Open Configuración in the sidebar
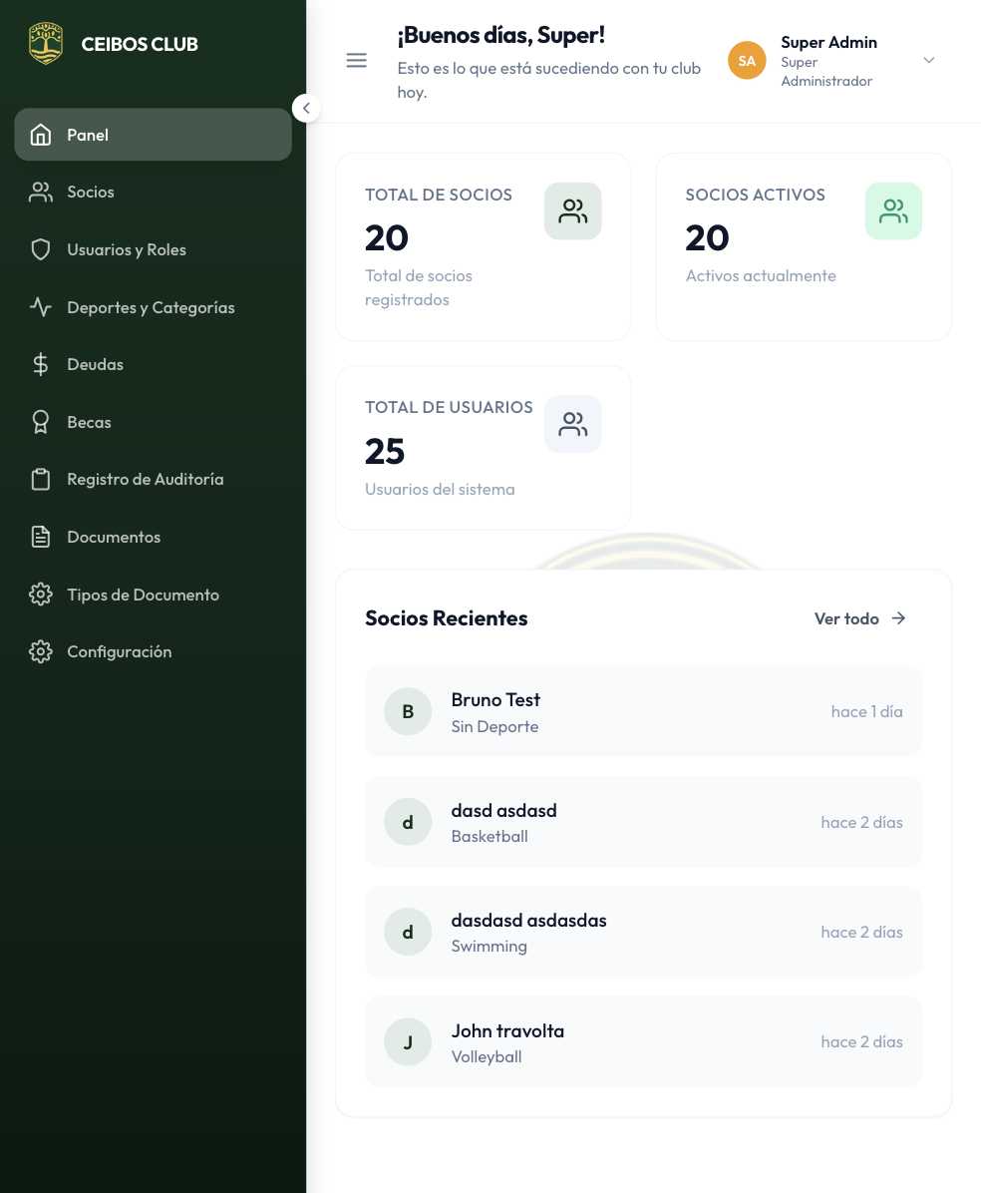The height and width of the screenshot is (1193, 981). pyautogui.click(x=119, y=652)
